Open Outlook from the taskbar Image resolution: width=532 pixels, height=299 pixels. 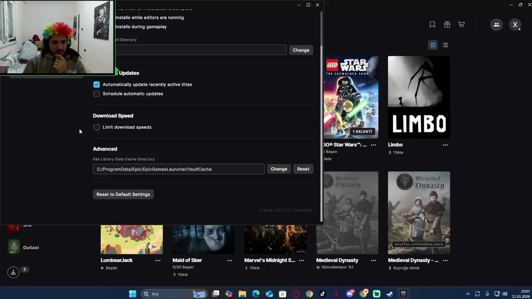[269, 294]
